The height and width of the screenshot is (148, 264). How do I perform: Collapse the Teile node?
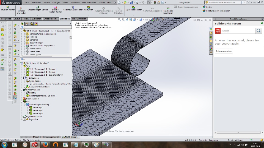click(21, 66)
